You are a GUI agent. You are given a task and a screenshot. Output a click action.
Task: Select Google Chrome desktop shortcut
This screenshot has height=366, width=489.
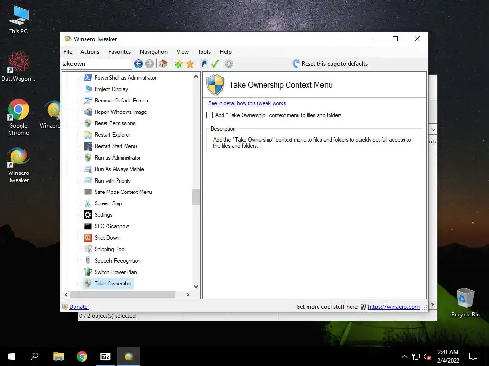pos(19,117)
